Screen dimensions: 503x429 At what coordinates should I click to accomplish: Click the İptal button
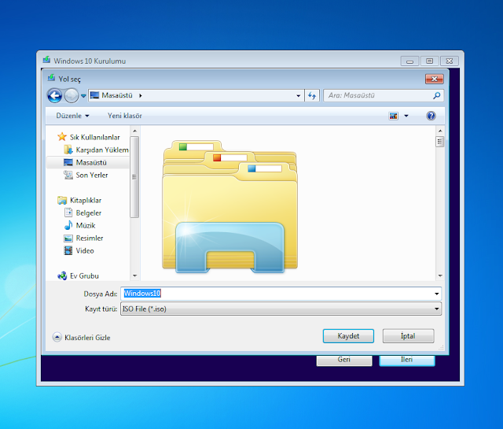[x=408, y=336]
